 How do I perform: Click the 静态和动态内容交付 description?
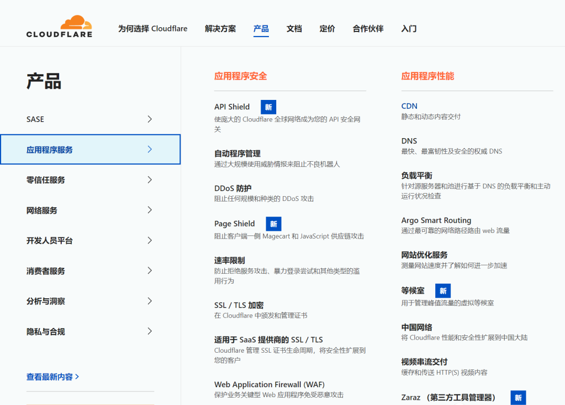point(431,116)
